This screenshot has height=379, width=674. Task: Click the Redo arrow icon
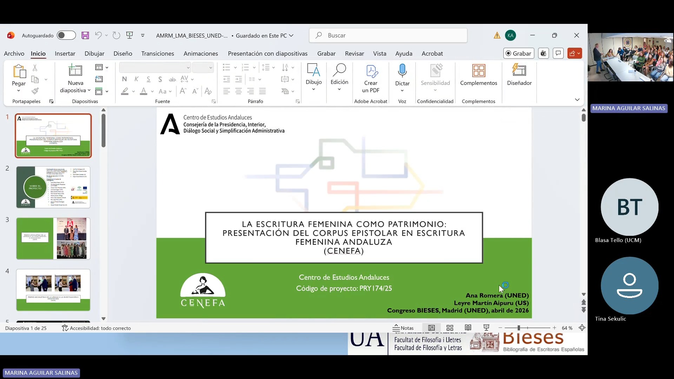click(116, 35)
